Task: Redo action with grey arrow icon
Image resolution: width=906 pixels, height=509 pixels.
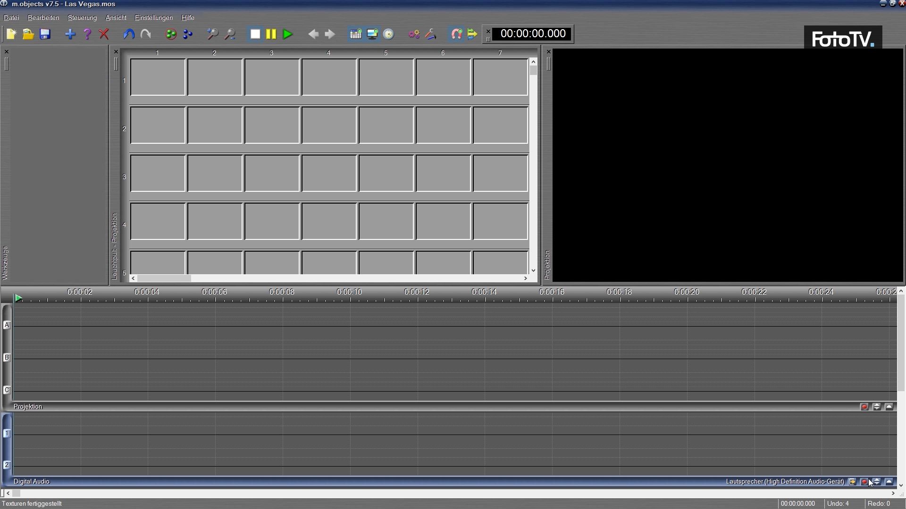Action: click(146, 34)
